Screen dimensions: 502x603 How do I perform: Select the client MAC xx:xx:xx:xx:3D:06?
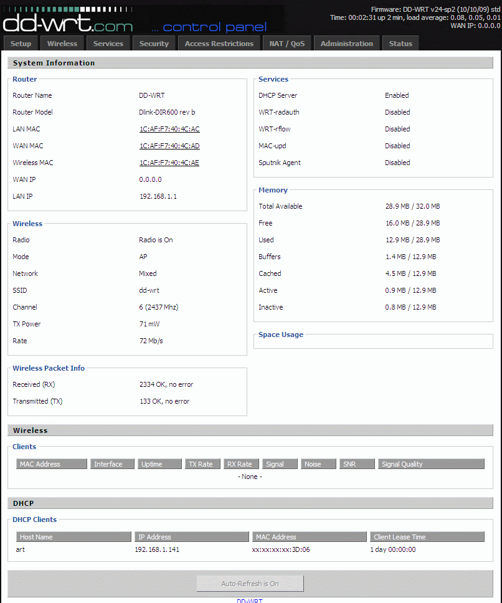pos(281,549)
